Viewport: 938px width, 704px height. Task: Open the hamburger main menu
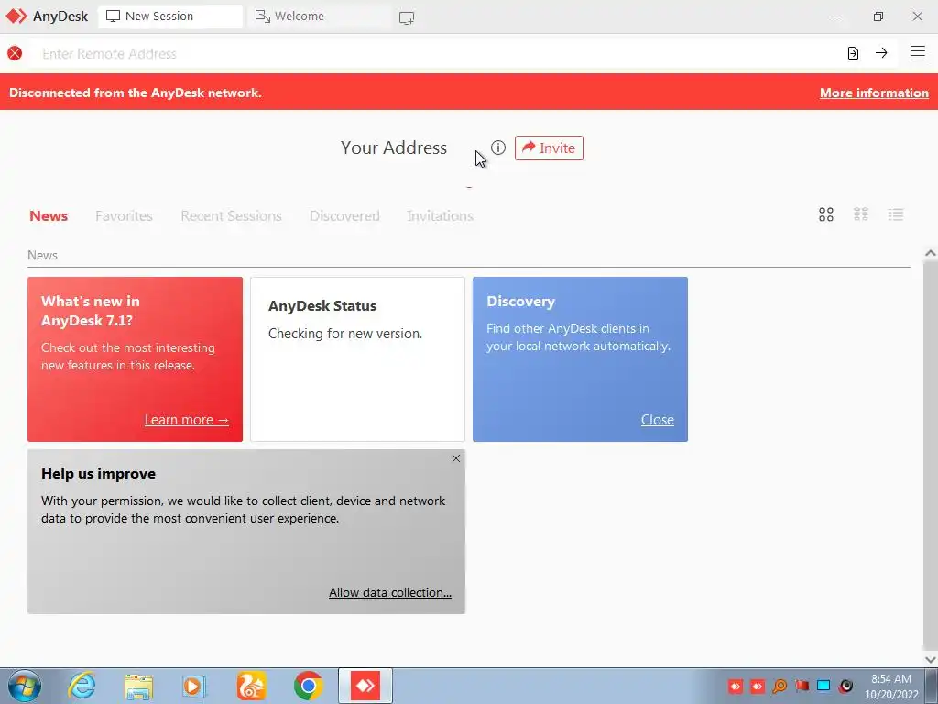tap(918, 53)
